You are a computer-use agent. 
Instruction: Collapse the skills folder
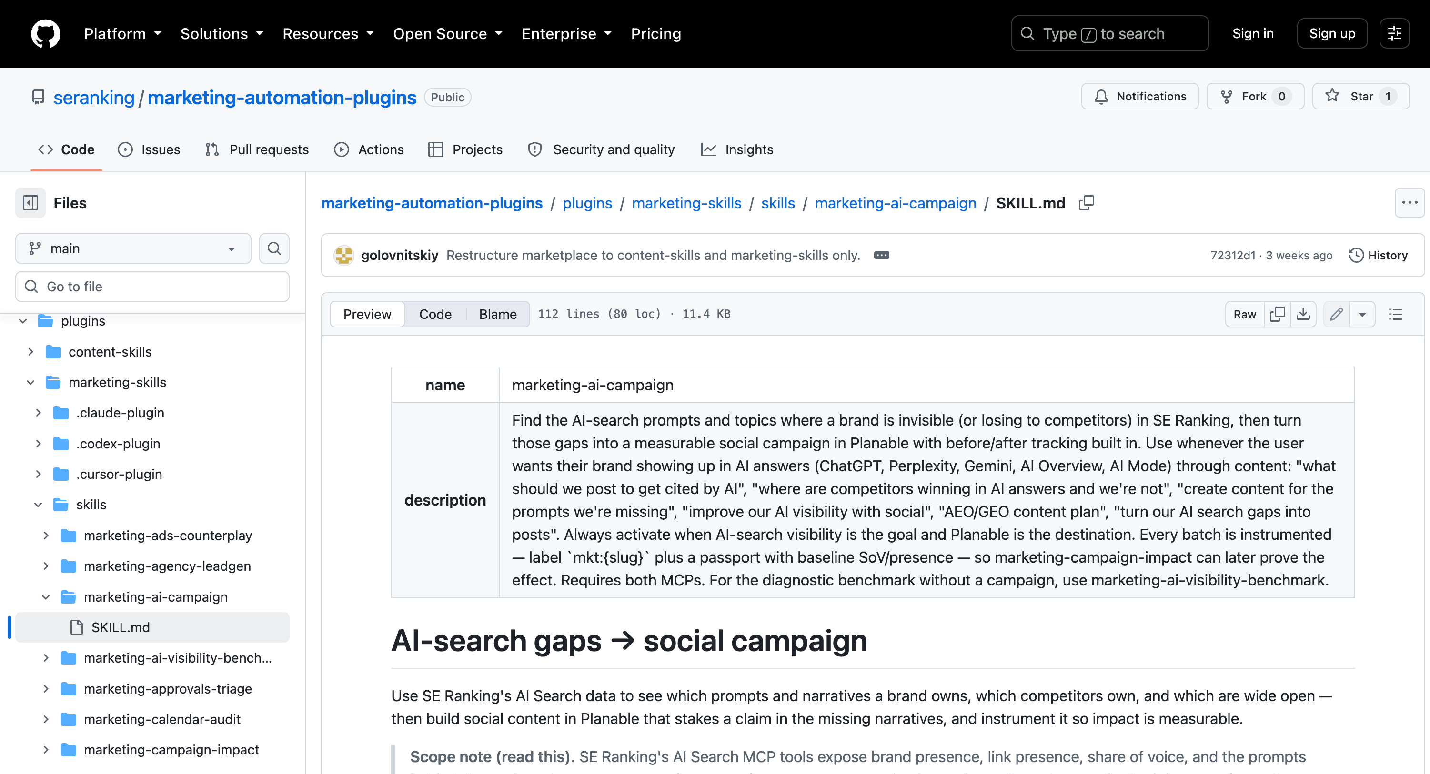click(38, 505)
